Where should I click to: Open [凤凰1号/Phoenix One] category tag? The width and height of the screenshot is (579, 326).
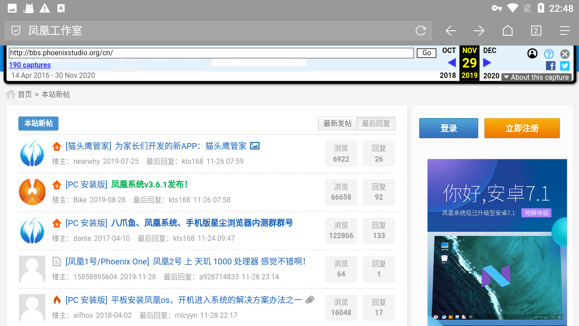pyautogui.click(x=107, y=262)
